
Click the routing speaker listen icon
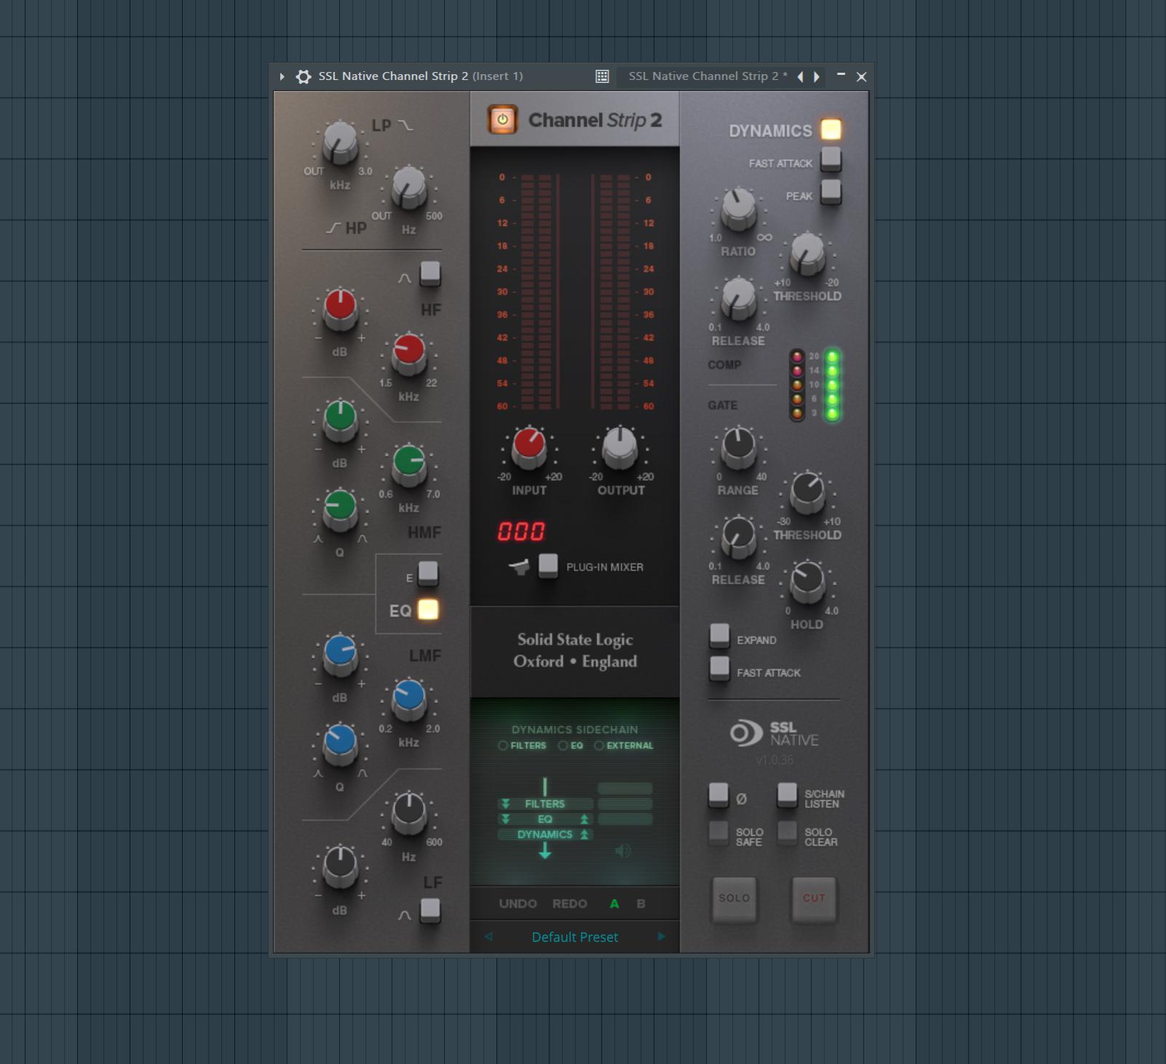coord(623,850)
